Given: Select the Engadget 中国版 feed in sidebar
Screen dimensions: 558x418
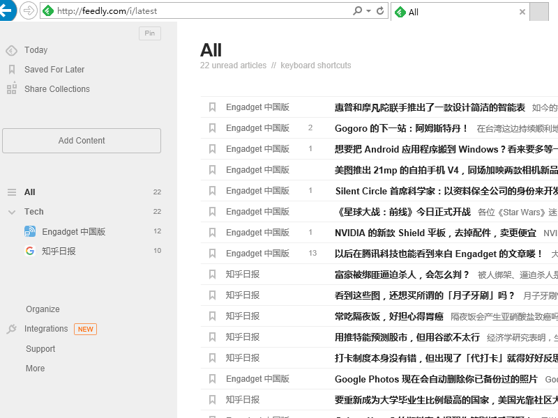Looking at the screenshot, I should 73,231.
